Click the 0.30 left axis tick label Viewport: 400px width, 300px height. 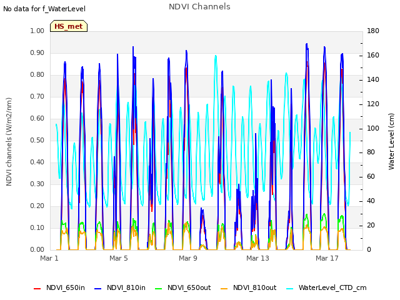click(x=37, y=184)
